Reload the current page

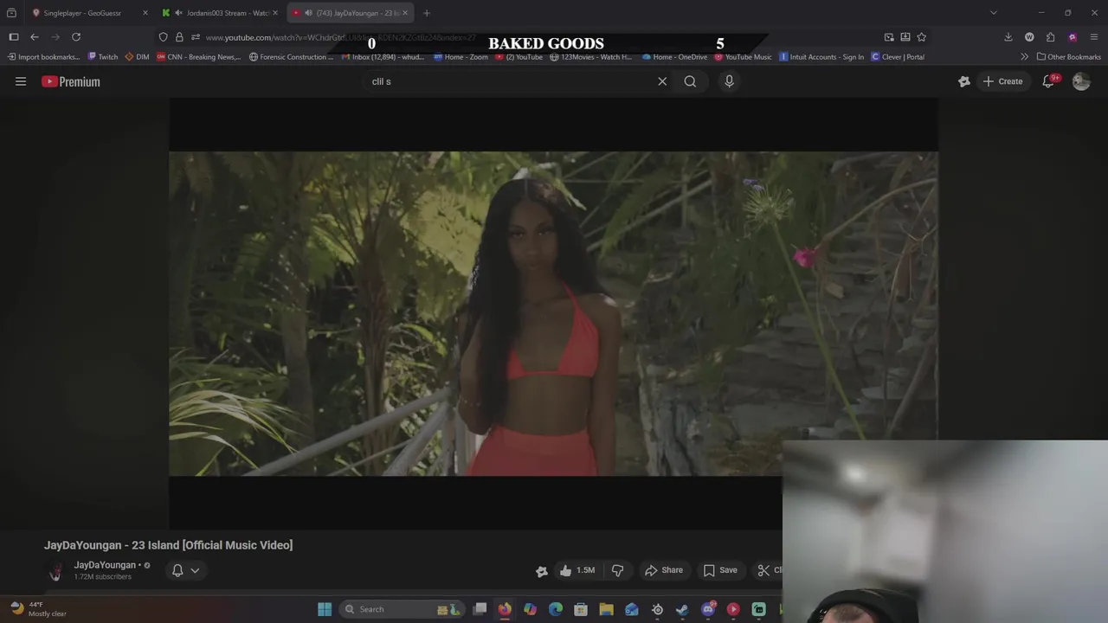click(76, 37)
